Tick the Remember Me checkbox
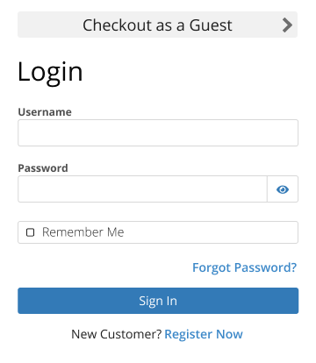316x363 pixels. click(30, 232)
